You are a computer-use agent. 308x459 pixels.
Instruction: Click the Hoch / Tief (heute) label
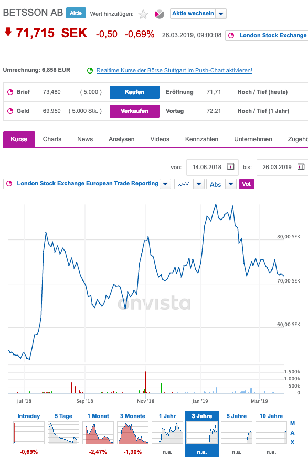pyautogui.click(x=262, y=92)
